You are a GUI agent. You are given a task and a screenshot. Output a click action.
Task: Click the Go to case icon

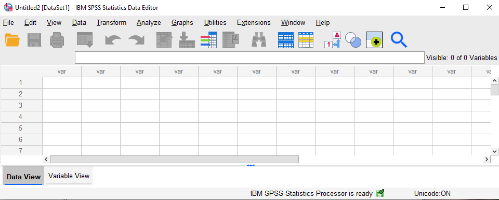[164, 40]
